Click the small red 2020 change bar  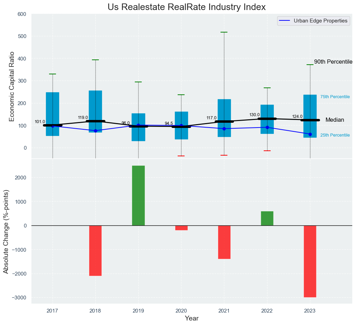coord(181,228)
